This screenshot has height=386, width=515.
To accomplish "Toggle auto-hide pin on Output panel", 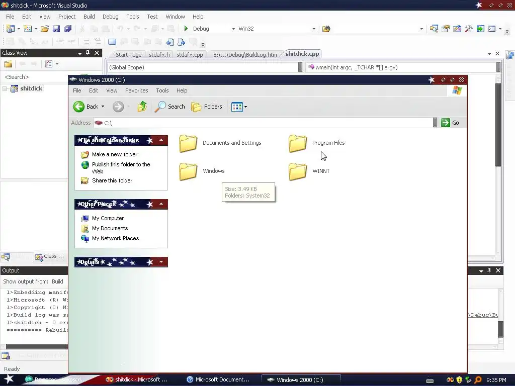I will click(489, 270).
